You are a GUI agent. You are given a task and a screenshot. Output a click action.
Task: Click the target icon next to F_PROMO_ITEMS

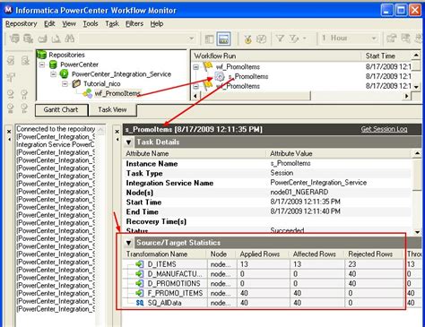139,293
